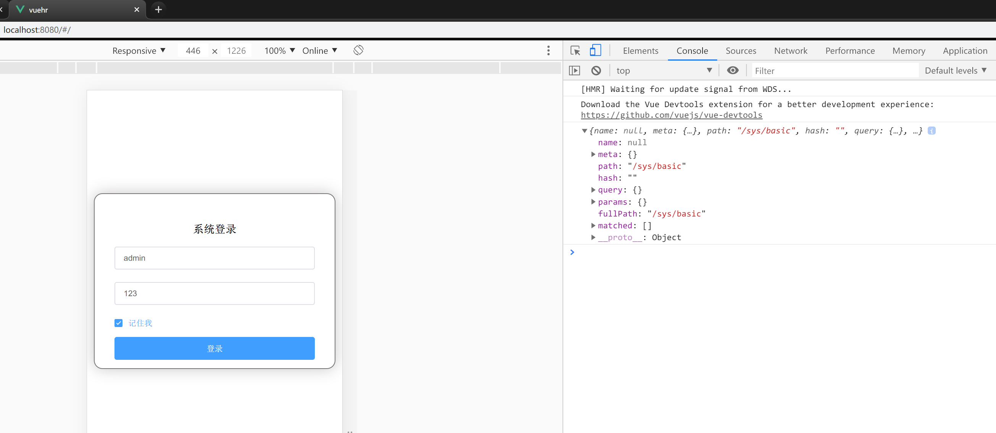The height and width of the screenshot is (433, 996).
Task: Open a new browser tab with plus
Action: point(158,10)
